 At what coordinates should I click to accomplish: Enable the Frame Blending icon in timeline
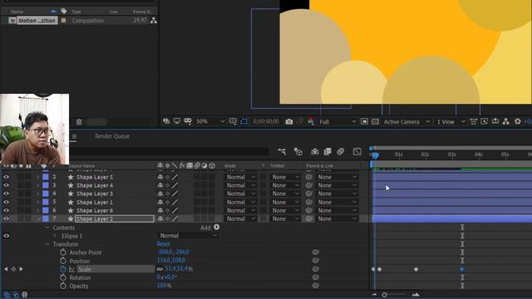(328, 151)
